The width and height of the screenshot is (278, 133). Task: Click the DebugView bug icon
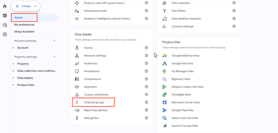click(77, 118)
